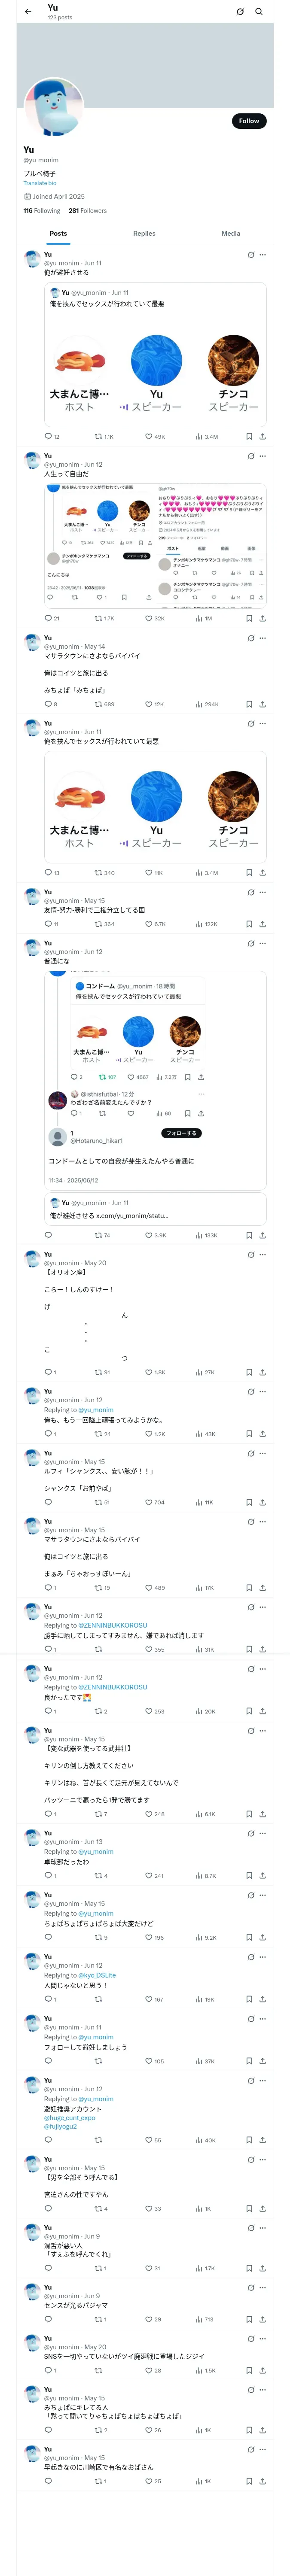Go back using the top-left arrow
This screenshot has width=290, height=2576.
click(28, 12)
